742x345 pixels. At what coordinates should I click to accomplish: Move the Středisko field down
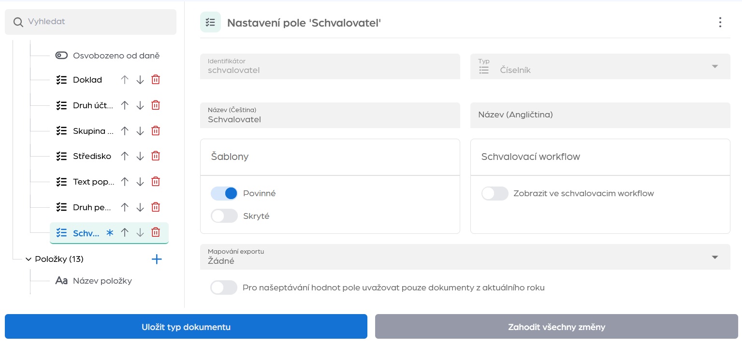pyautogui.click(x=140, y=156)
